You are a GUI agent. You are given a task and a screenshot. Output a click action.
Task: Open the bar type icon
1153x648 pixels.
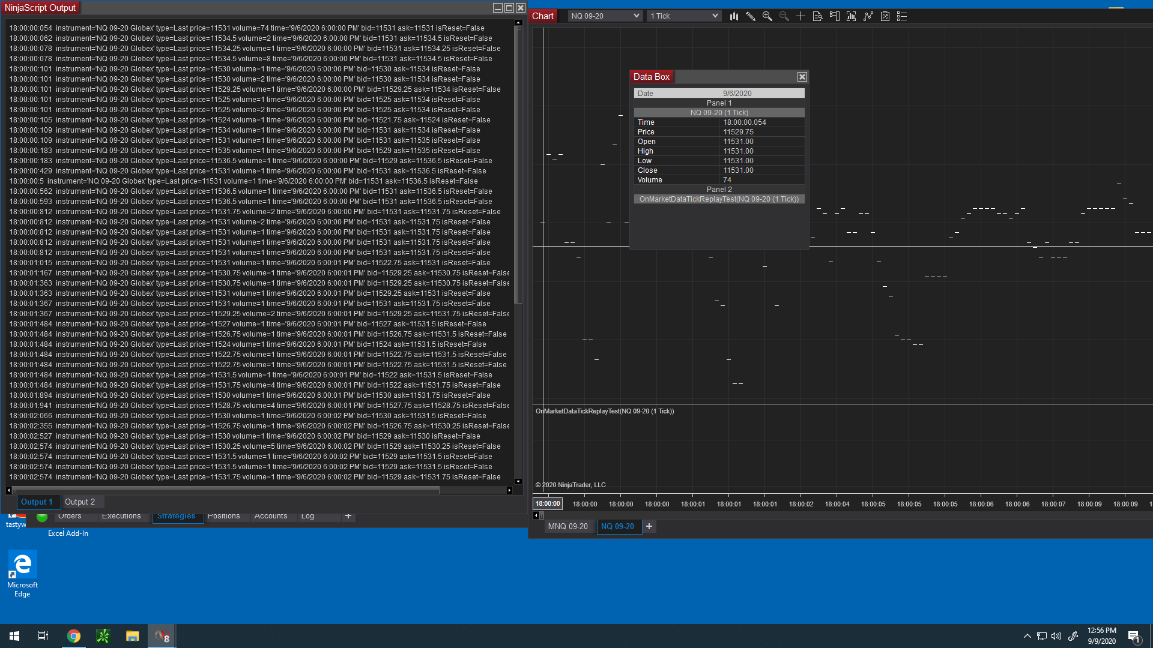point(734,16)
